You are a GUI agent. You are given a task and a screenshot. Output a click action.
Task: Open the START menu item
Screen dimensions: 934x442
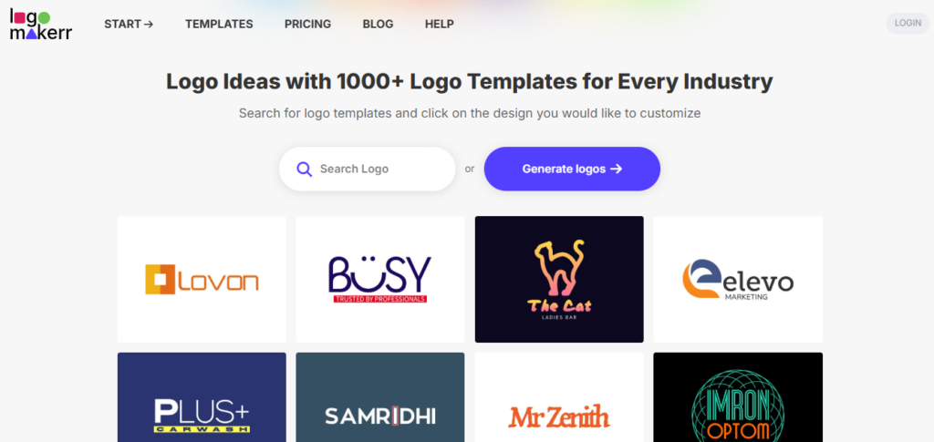click(129, 25)
